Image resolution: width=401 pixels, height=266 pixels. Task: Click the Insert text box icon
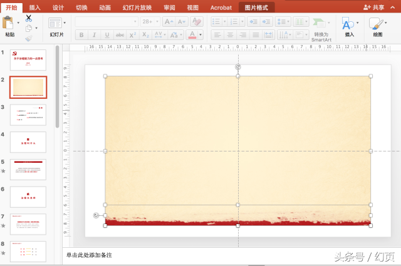[348, 24]
